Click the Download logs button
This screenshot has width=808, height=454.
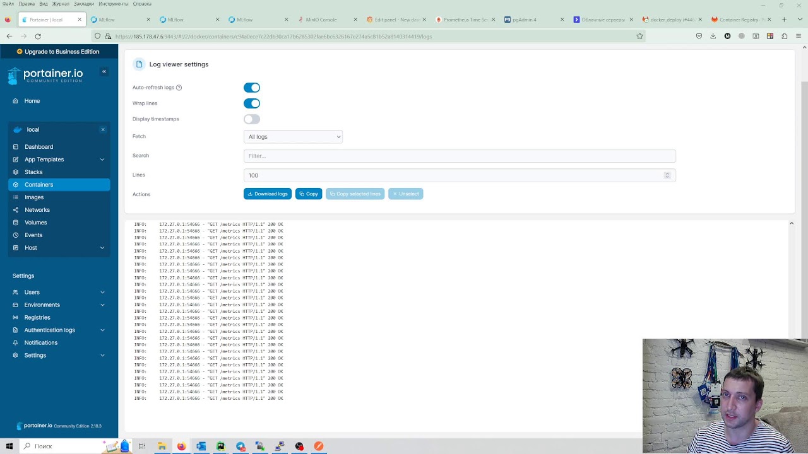click(x=268, y=194)
